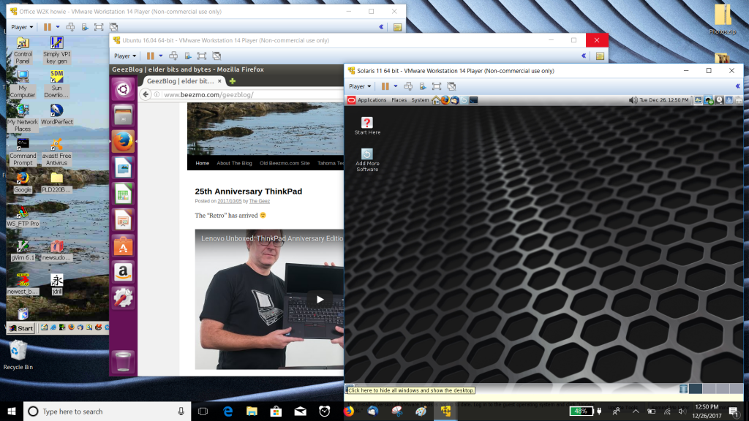Select the GeezBlog tab in Firefox
Screen dimensions: 749x421
pyautogui.click(x=184, y=81)
